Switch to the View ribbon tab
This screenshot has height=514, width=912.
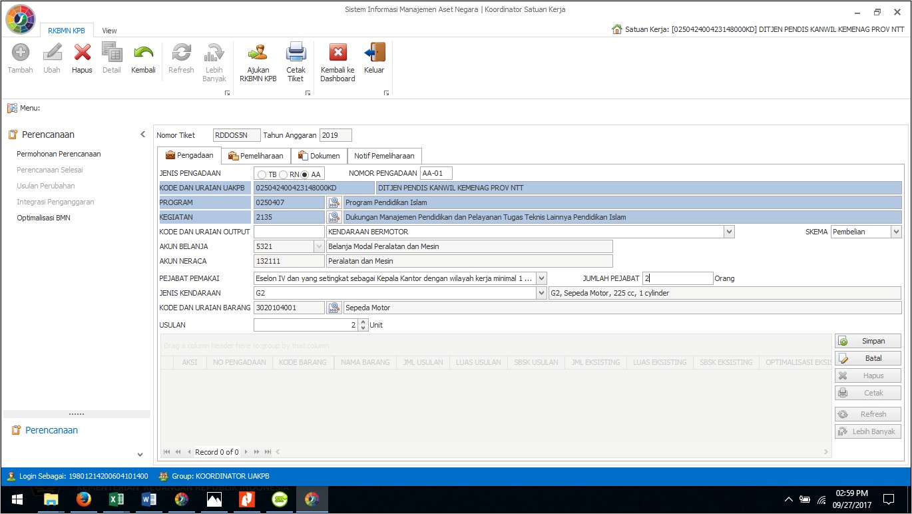click(x=109, y=31)
